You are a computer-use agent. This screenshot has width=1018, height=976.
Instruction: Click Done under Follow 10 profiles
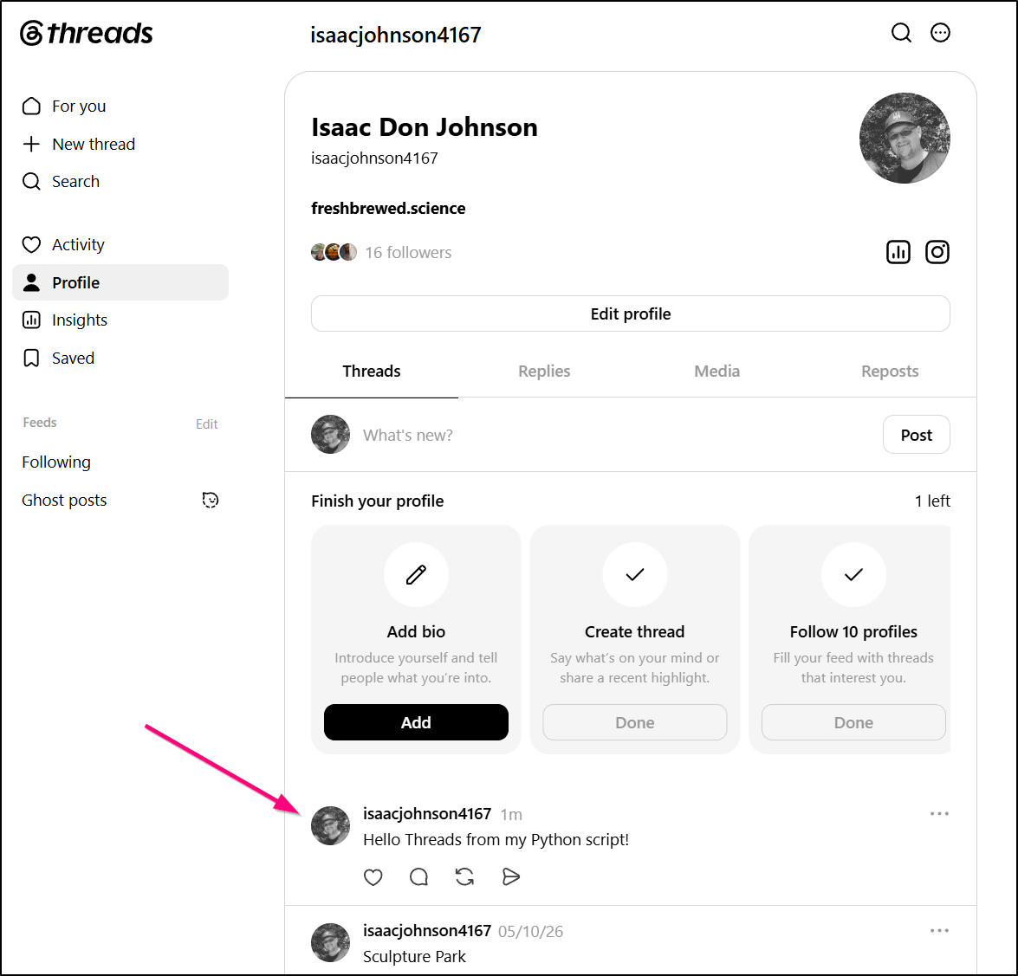pyautogui.click(x=853, y=722)
